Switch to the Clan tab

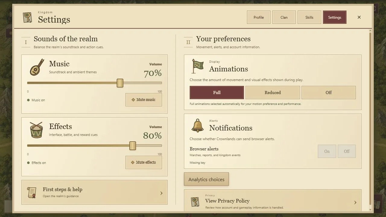point(284,17)
